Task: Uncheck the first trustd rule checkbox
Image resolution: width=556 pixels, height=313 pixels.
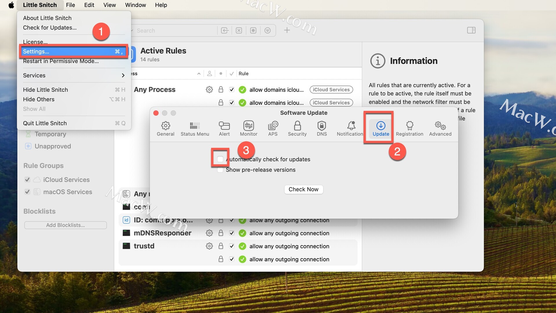Action: tap(232, 246)
